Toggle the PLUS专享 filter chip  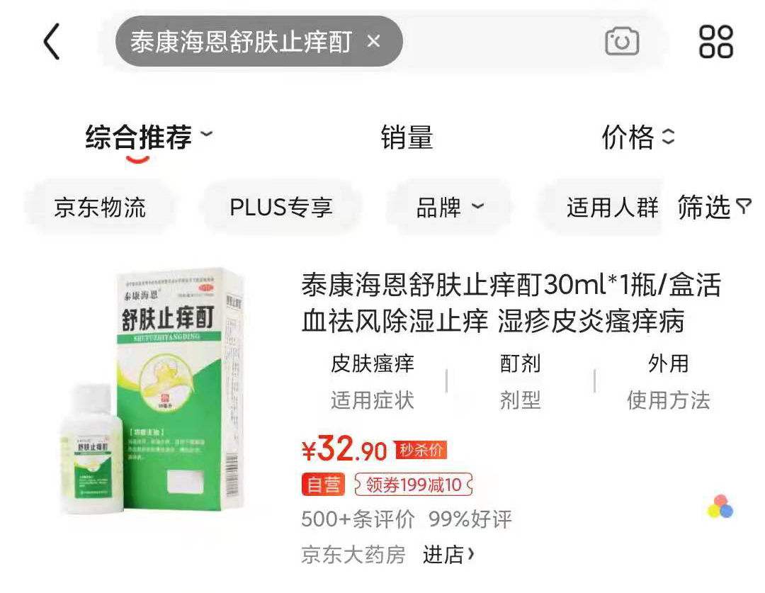(x=281, y=208)
